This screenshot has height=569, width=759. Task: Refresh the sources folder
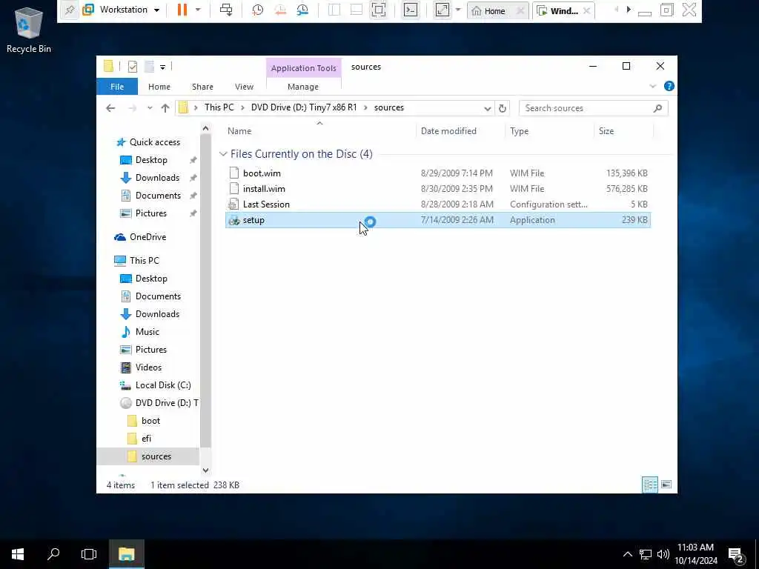[x=503, y=108]
